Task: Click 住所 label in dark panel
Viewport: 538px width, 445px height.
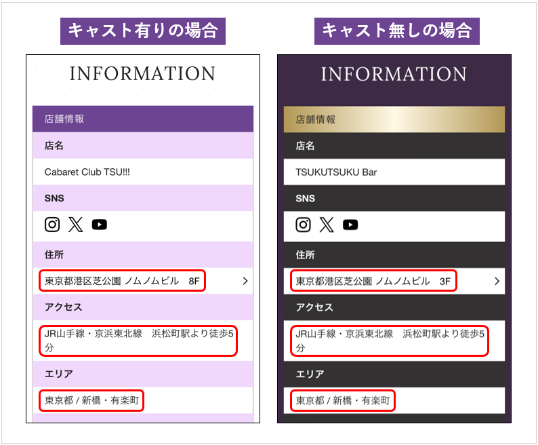Action: (305, 255)
